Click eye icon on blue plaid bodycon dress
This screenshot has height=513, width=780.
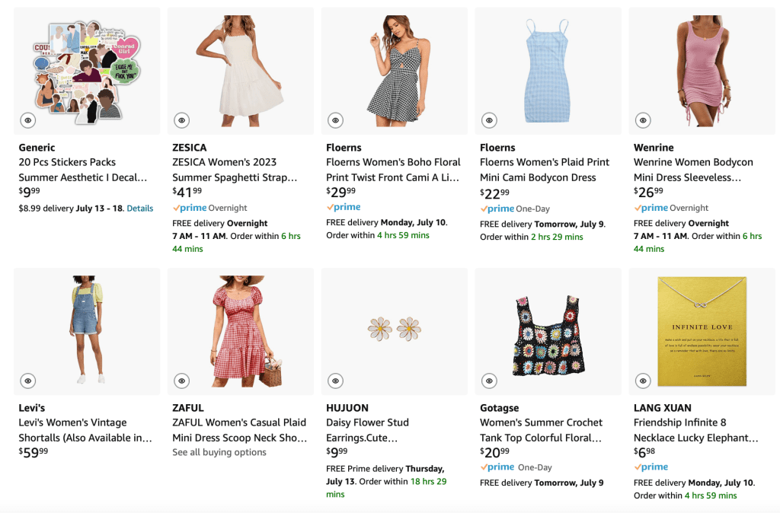[489, 120]
